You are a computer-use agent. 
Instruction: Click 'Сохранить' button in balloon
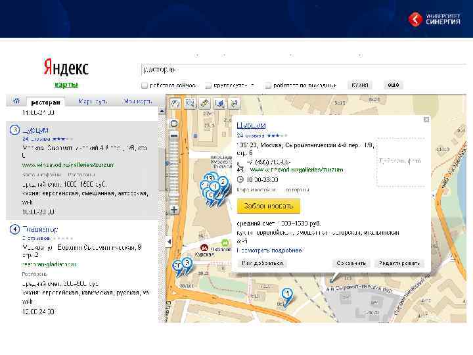pos(351,263)
